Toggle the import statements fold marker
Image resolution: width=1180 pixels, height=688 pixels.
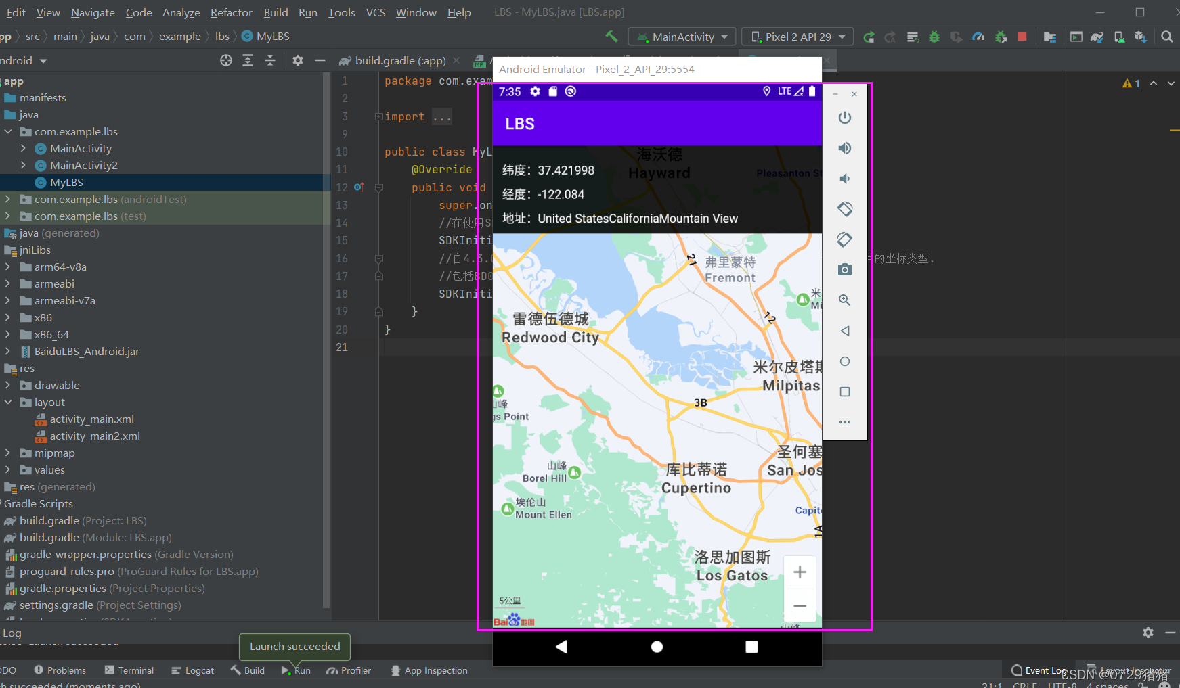point(378,116)
